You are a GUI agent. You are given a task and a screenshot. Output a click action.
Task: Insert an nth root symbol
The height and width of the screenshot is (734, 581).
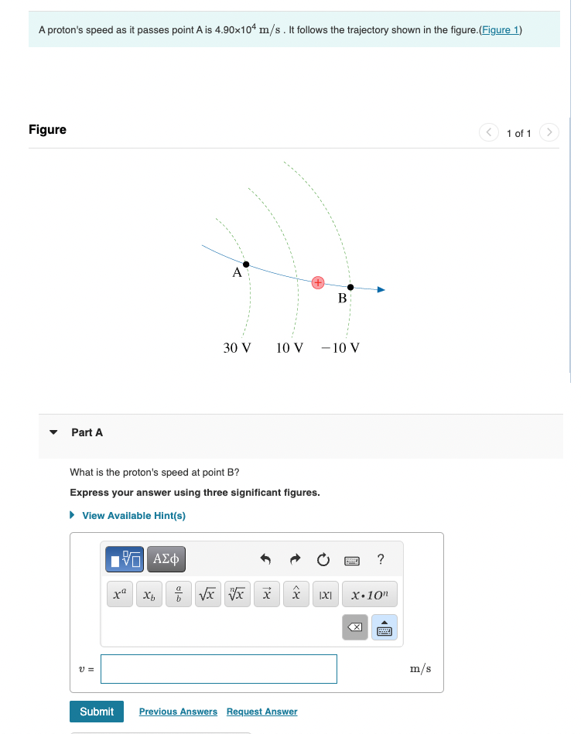237,594
